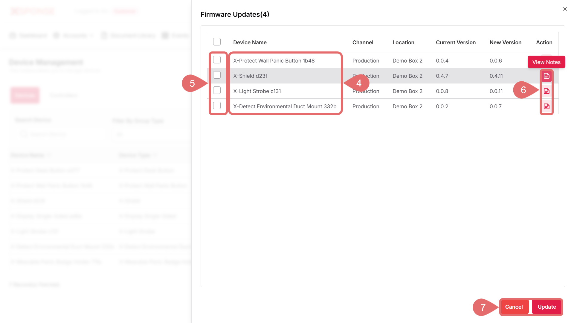Click the X-Light Strobe c131 device name
Viewport: 574px width, 323px height.
[x=257, y=91]
